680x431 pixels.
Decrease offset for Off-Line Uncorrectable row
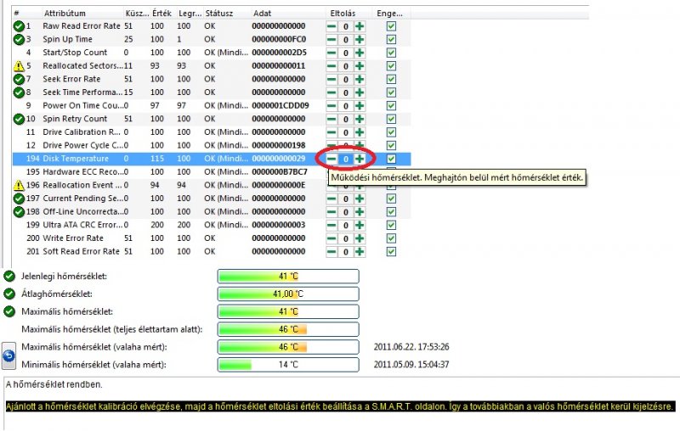point(331,212)
